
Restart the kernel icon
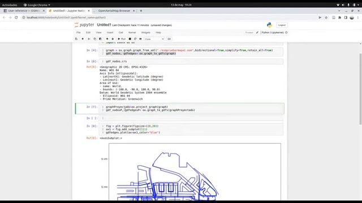pos(135,39)
